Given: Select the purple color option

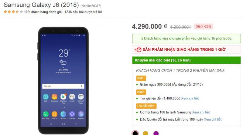Looking at the screenshot, I should [x=156, y=133].
